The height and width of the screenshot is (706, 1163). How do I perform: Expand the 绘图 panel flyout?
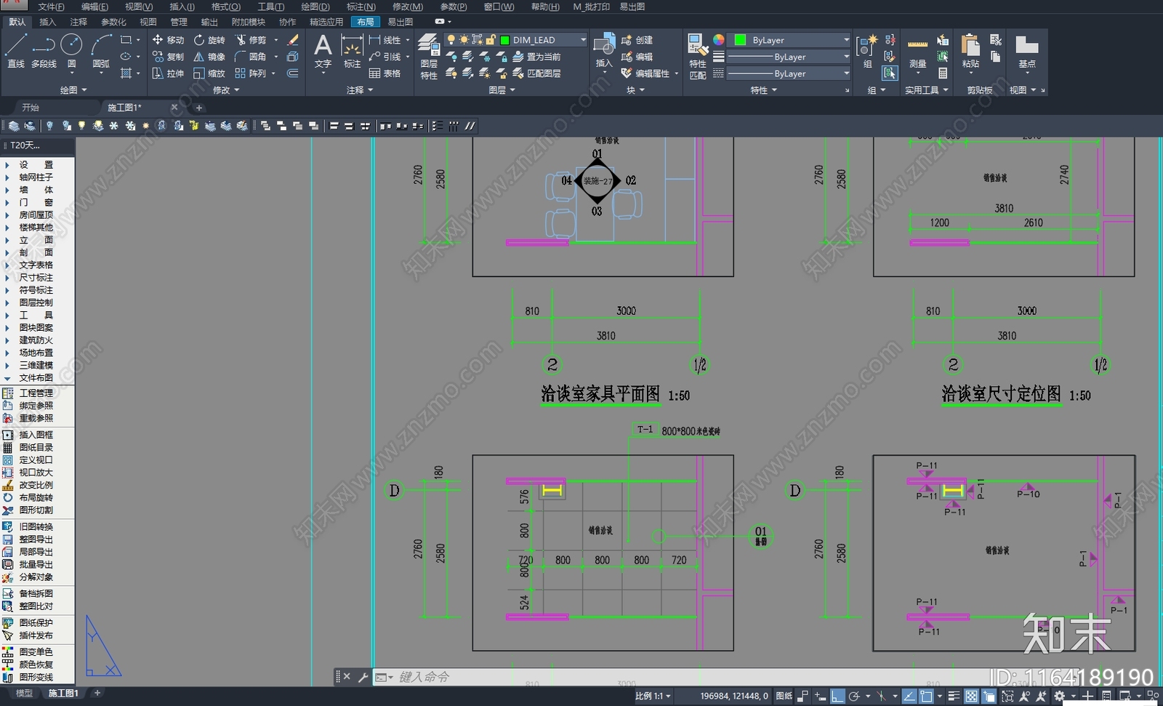click(x=73, y=90)
